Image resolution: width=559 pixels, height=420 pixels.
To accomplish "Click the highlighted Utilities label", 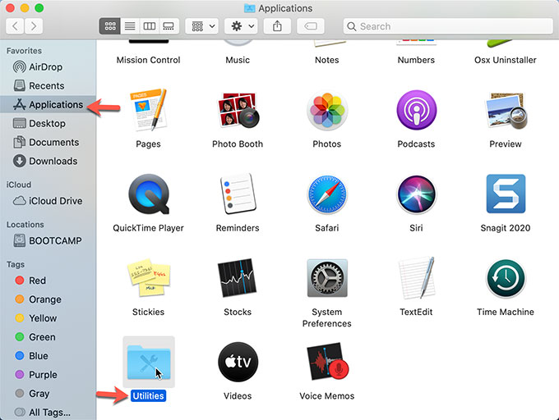I will tap(148, 396).
